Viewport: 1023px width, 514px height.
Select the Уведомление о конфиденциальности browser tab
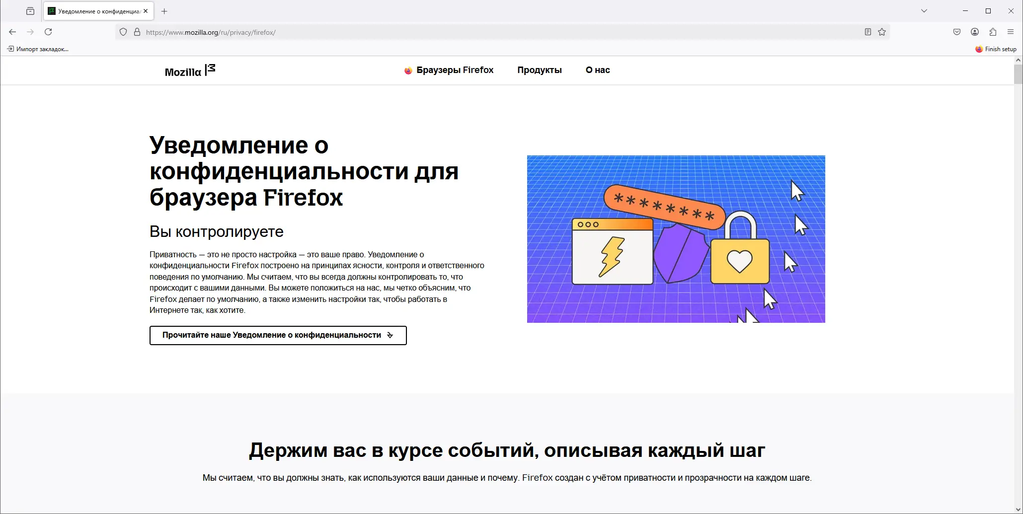[x=99, y=11]
